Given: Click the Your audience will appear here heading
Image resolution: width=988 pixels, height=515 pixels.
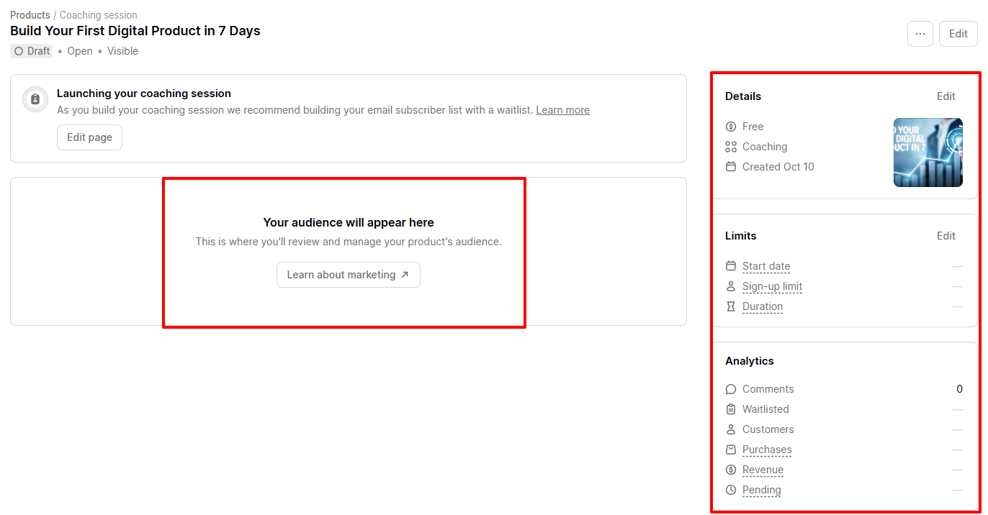Looking at the screenshot, I should click(349, 222).
